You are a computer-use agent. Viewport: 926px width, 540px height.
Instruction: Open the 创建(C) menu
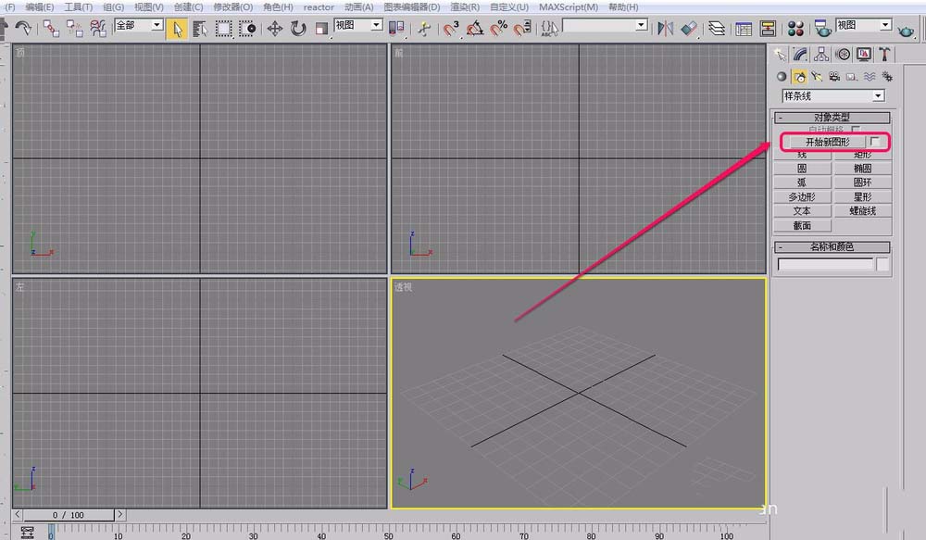click(x=188, y=7)
